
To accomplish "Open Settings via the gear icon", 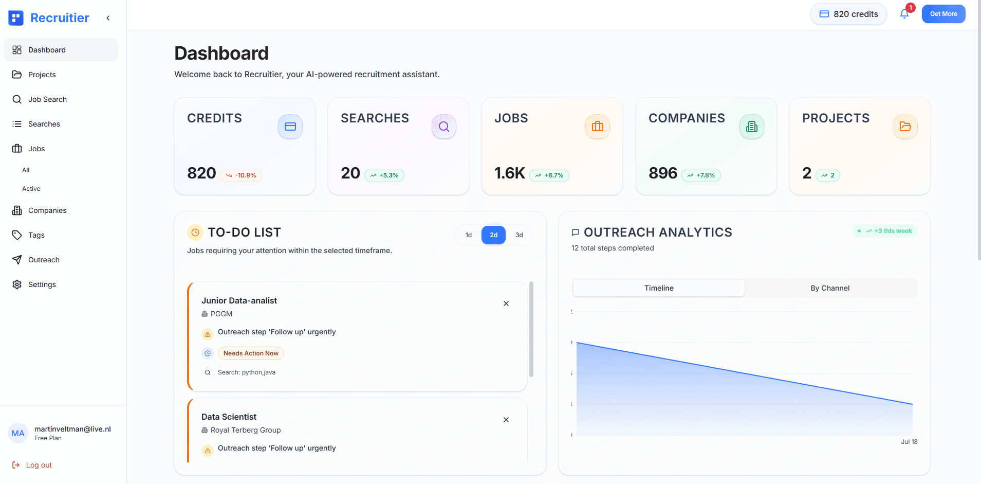I will click(x=17, y=284).
